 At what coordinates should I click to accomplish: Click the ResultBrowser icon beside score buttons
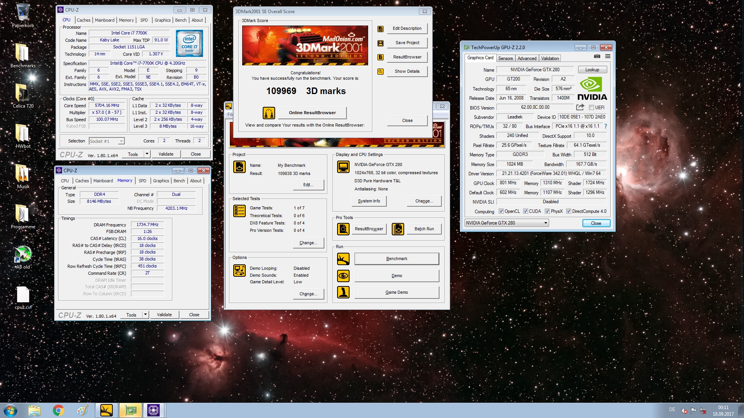pyautogui.click(x=381, y=57)
